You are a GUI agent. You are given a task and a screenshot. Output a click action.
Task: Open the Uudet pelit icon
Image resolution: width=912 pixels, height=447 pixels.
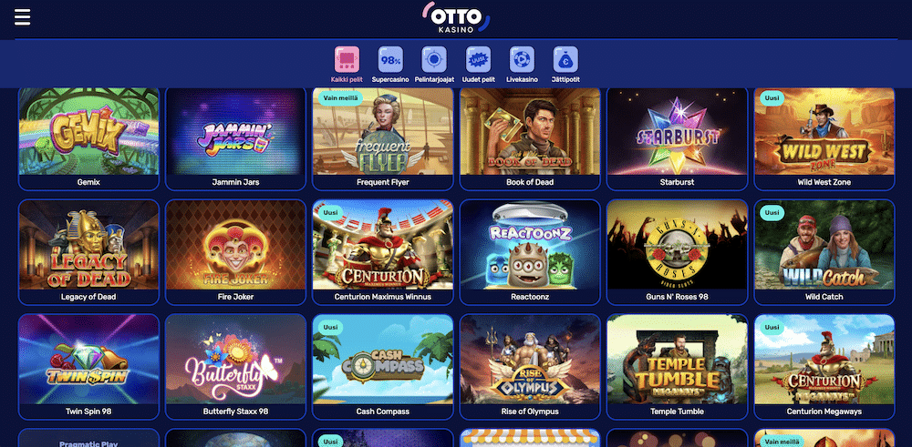click(478, 59)
